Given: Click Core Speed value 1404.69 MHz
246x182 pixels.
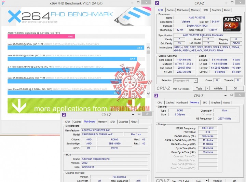Looking at the screenshot, I should click(184, 60).
